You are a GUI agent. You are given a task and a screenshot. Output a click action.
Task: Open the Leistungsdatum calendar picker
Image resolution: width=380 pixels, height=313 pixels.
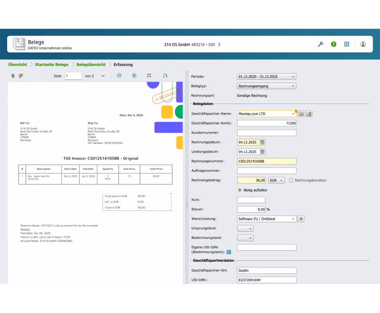[262, 152]
